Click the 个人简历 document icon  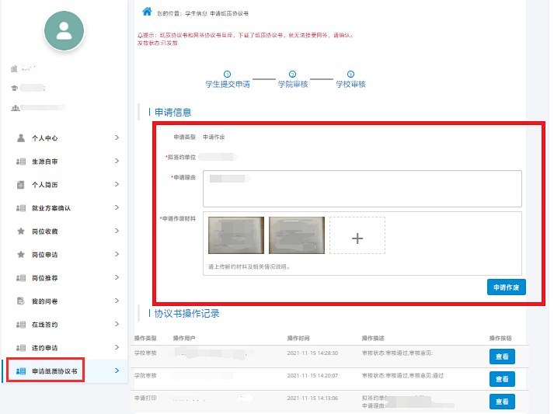pyautogui.click(x=21, y=185)
